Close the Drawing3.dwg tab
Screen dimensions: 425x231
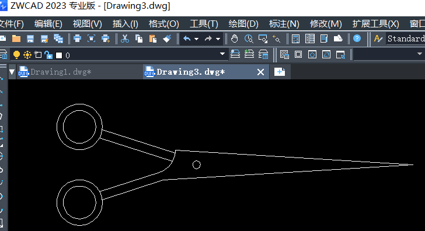coord(260,72)
